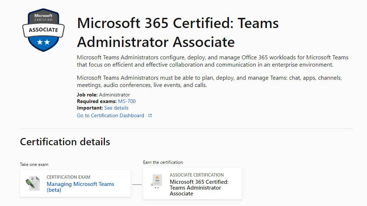Click the Earn the certification step label
Image resolution: width=367 pixels, height=206 pixels.
163,162
